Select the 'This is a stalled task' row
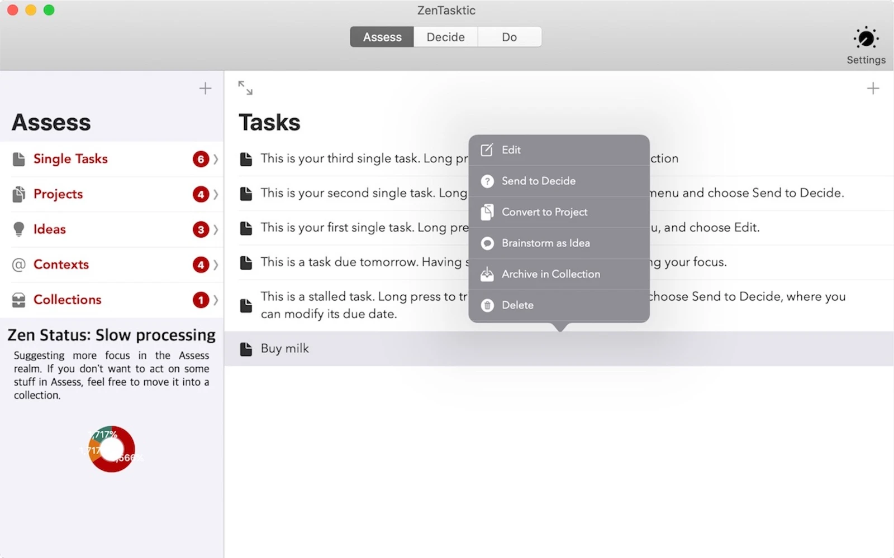This screenshot has width=894, height=558. click(x=559, y=305)
